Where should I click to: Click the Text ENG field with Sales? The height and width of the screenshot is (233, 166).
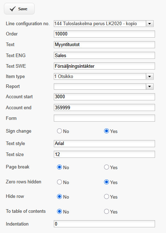(x=104, y=55)
